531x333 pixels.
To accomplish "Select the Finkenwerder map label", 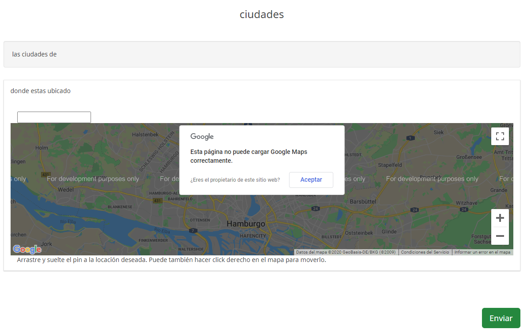I will (153, 240).
